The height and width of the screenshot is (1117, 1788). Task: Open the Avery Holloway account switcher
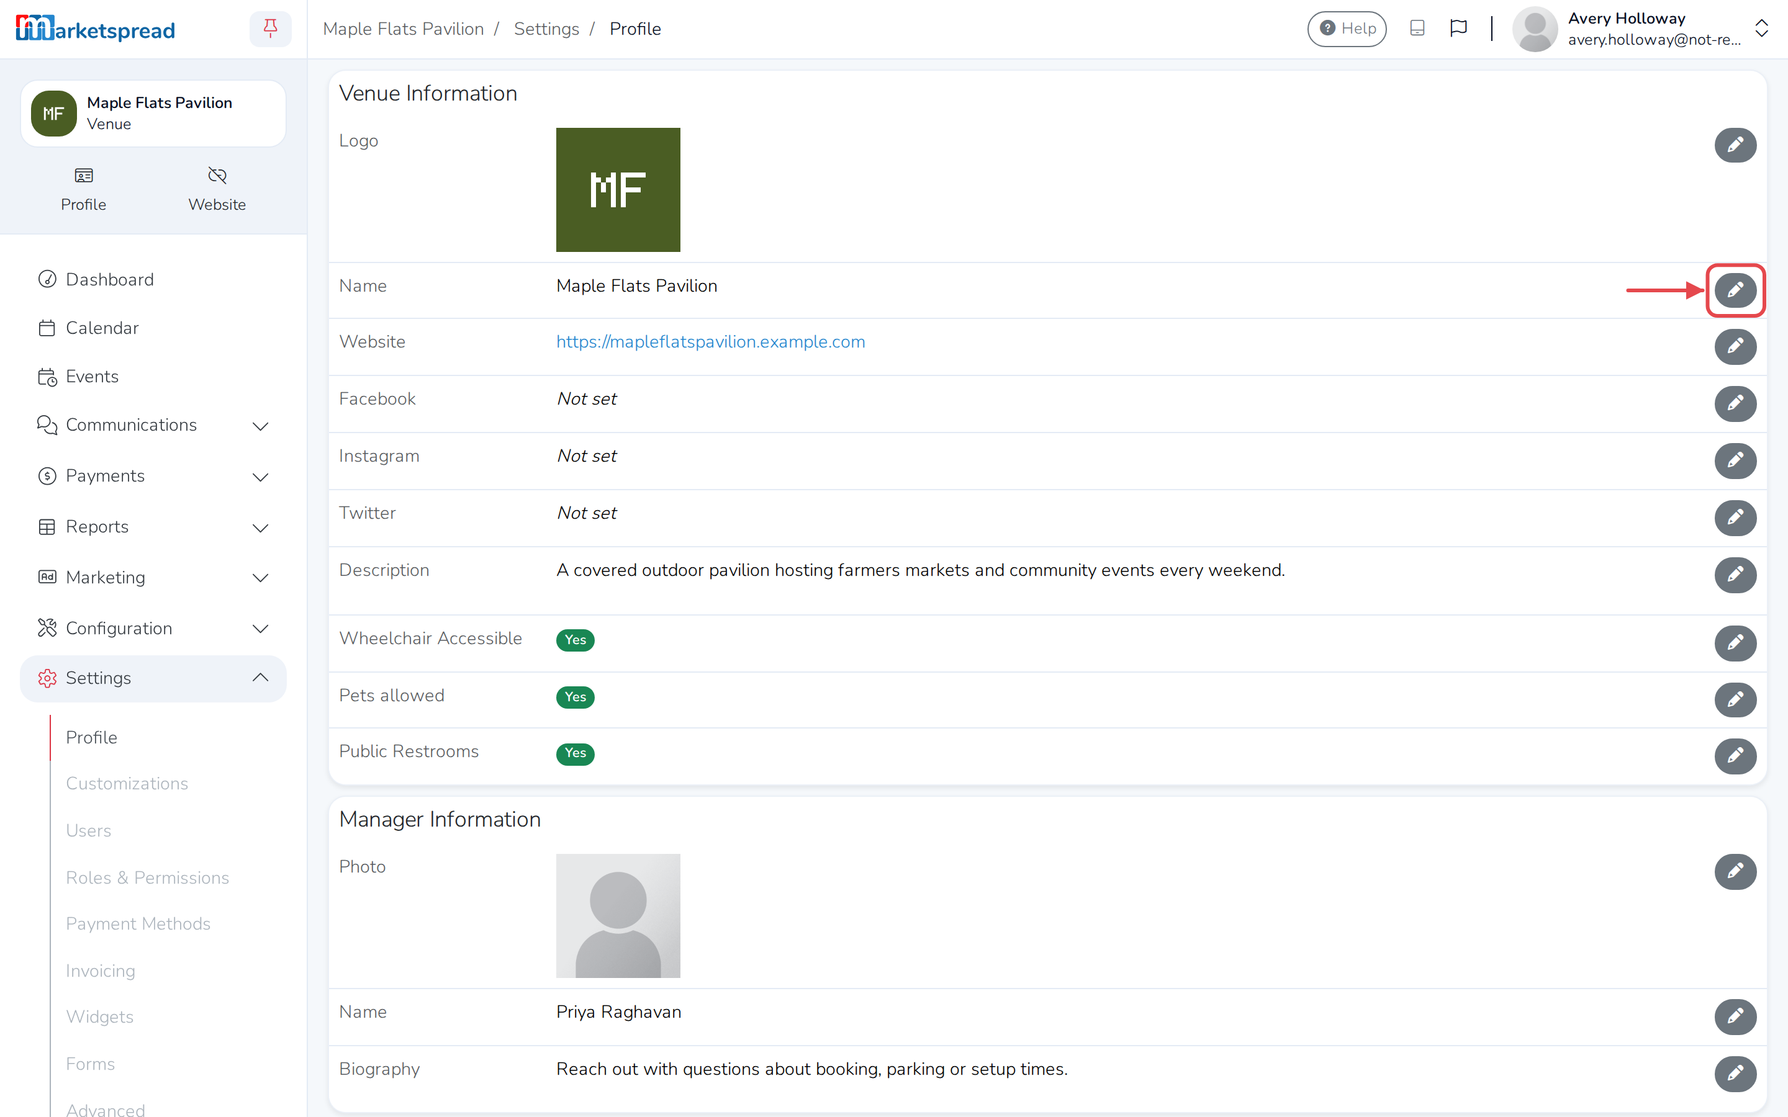coord(1640,29)
